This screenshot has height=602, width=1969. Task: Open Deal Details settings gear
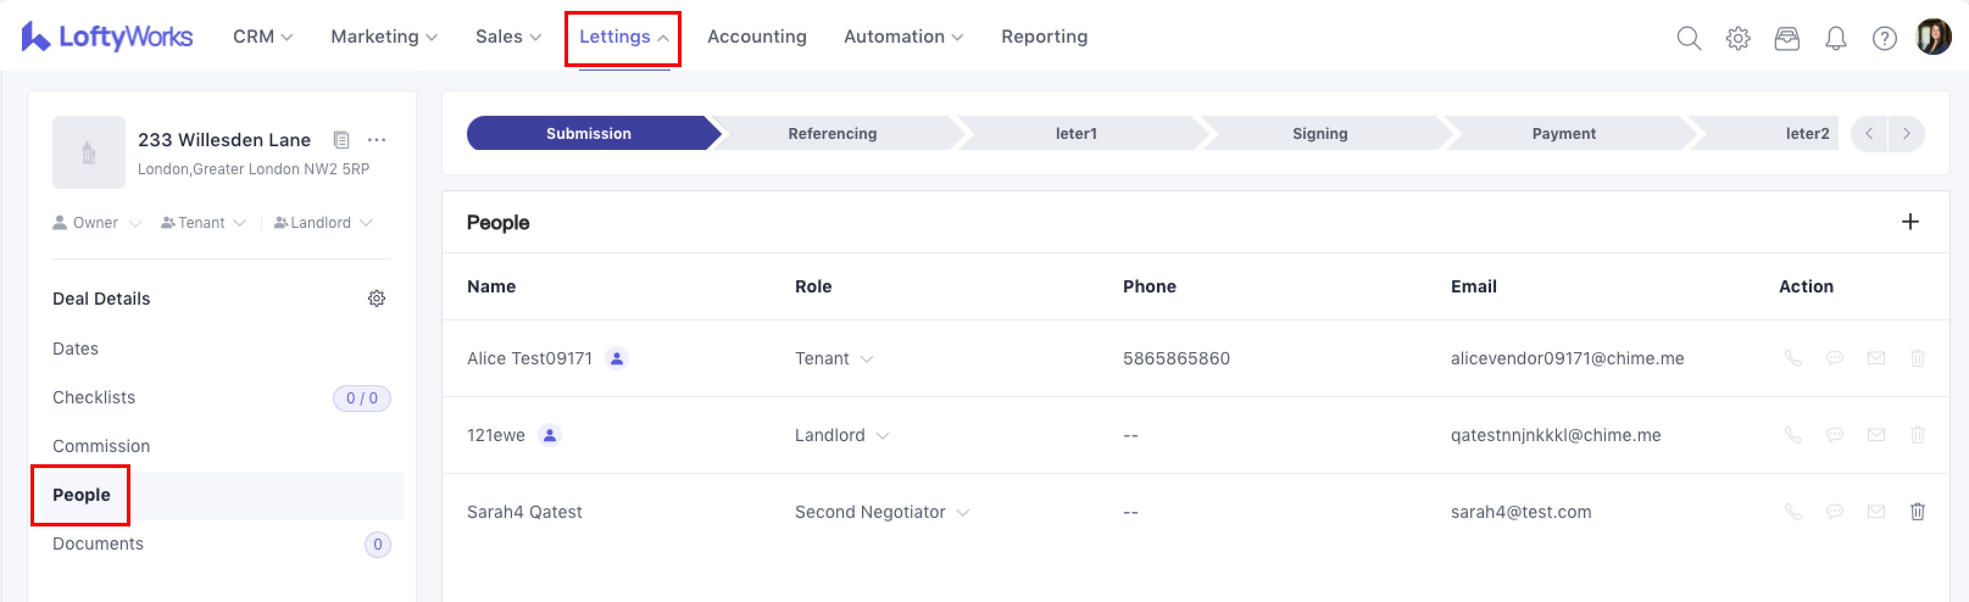(x=376, y=298)
